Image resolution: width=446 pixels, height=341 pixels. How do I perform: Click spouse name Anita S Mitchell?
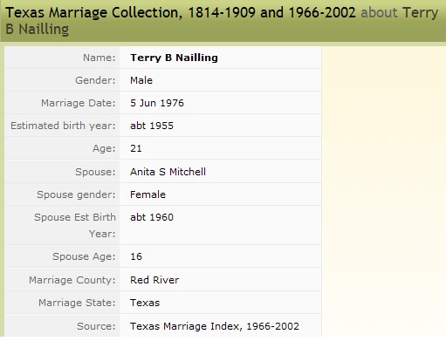point(168,172)
